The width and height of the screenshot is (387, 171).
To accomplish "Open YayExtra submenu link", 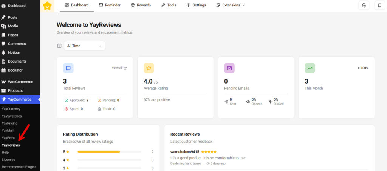I will 8,138.
